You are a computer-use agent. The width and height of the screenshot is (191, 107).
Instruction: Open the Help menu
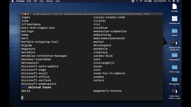coord(58,1)
